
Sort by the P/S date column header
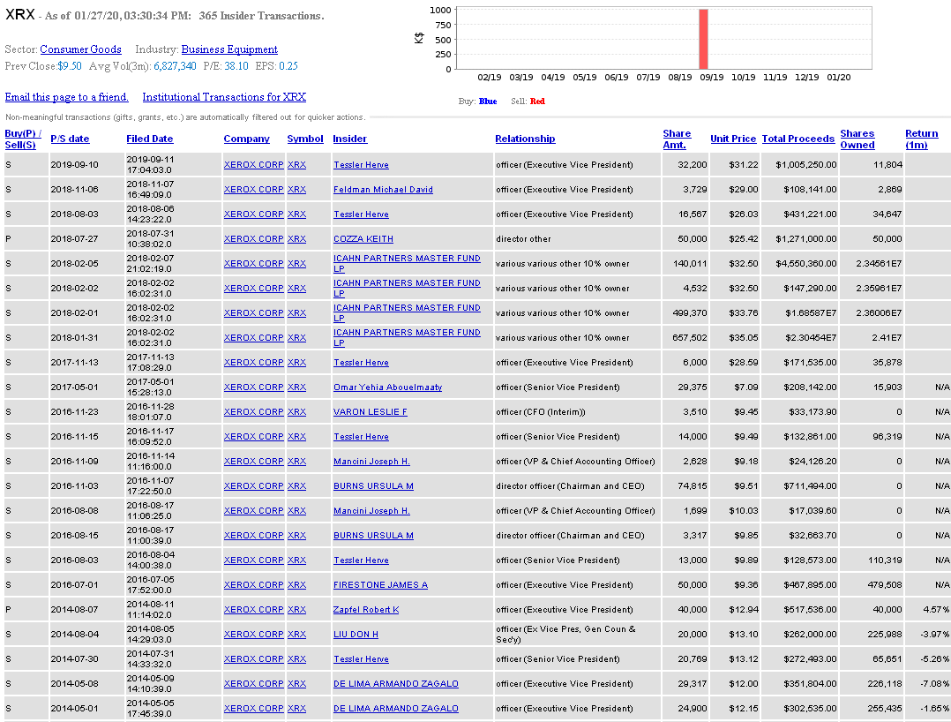click(70, 139)
